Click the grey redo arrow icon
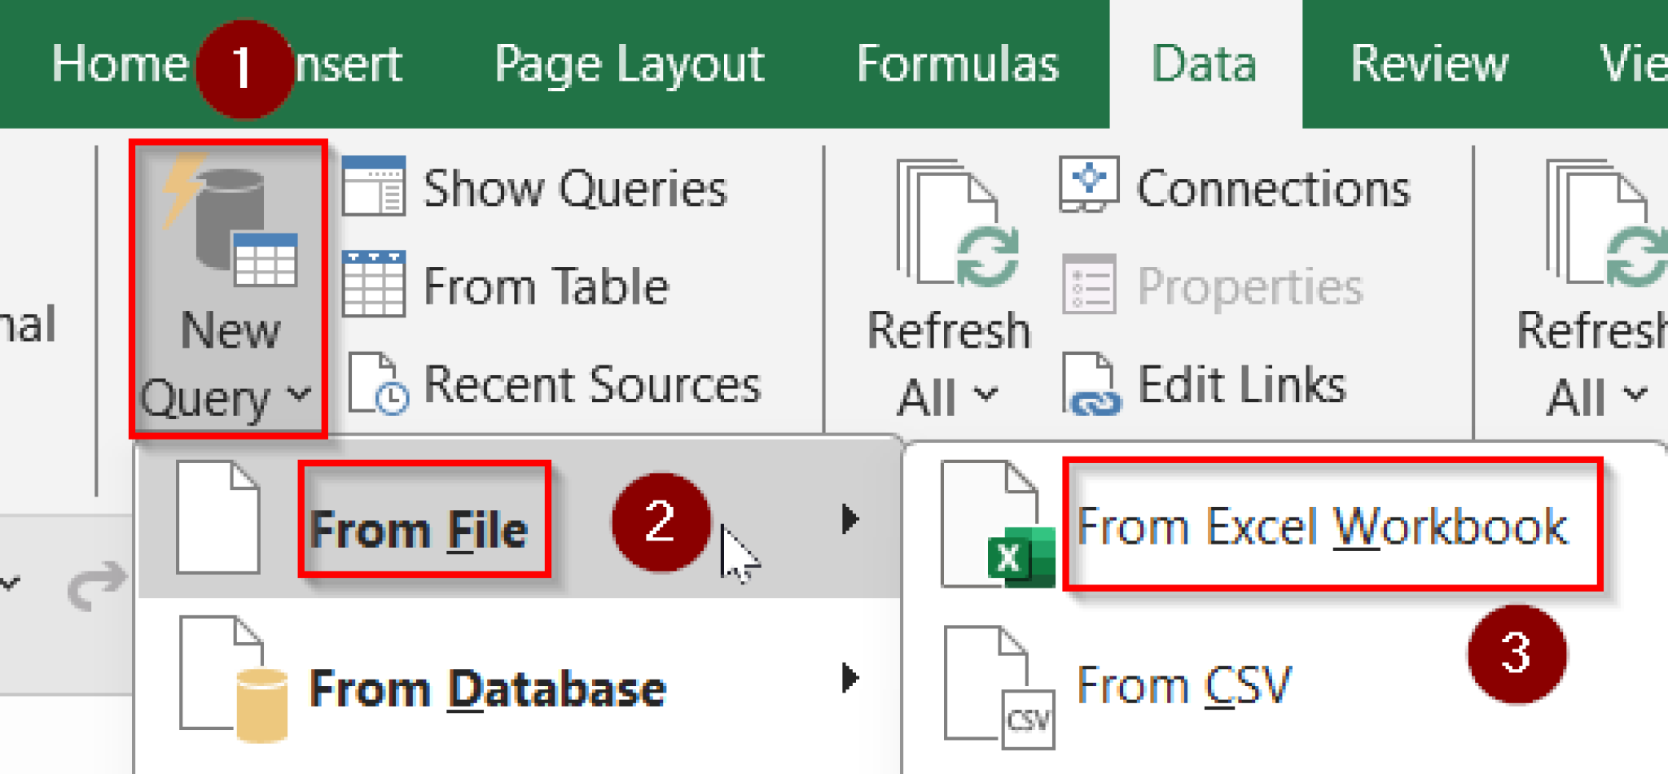 97,584
